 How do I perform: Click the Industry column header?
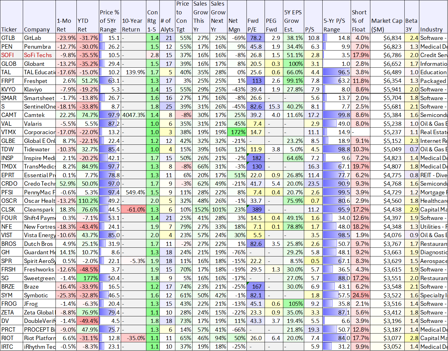[433, 17]
